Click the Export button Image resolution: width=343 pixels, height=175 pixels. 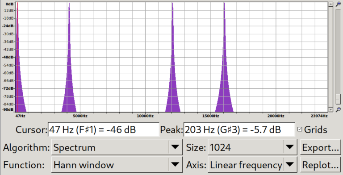click(321, 147)
